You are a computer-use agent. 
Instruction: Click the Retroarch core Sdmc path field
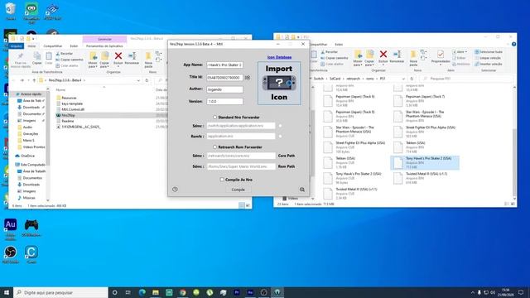tap(241, 156)
